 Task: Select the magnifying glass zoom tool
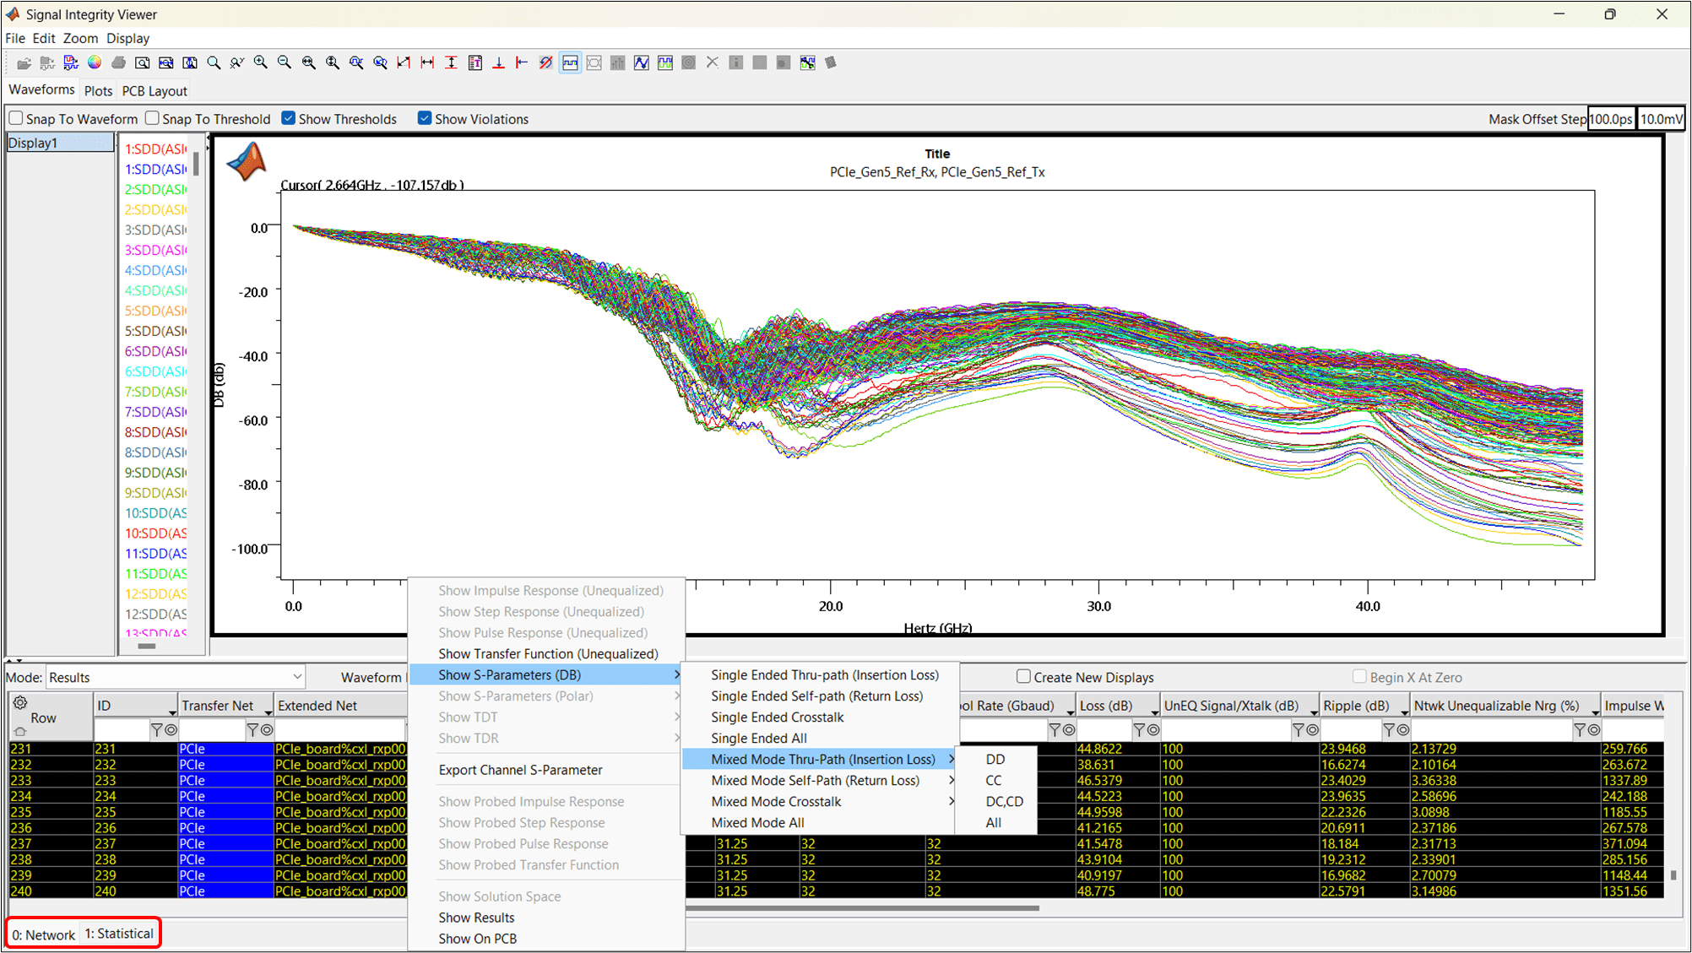(x=214, y=62)
